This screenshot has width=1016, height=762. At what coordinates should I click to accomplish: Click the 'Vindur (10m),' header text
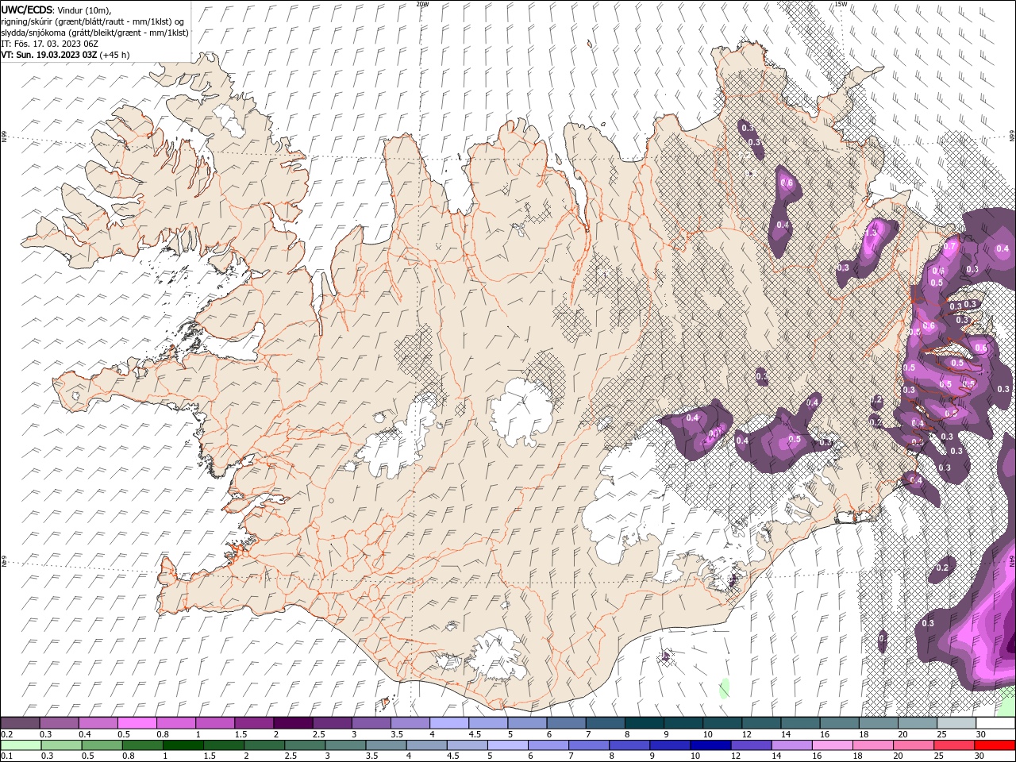(85, 10)
